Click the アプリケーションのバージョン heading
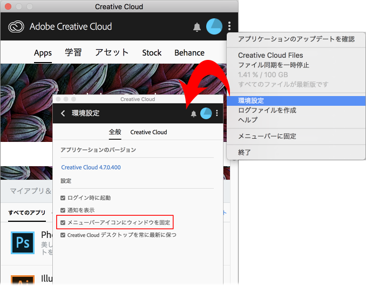This screenshot has height=286, width=366. click(98, 150)
